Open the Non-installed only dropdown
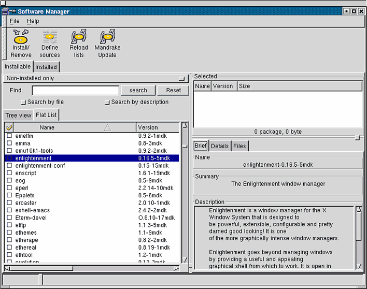Screen dimensions: 367x289 (x=96, y=78)
